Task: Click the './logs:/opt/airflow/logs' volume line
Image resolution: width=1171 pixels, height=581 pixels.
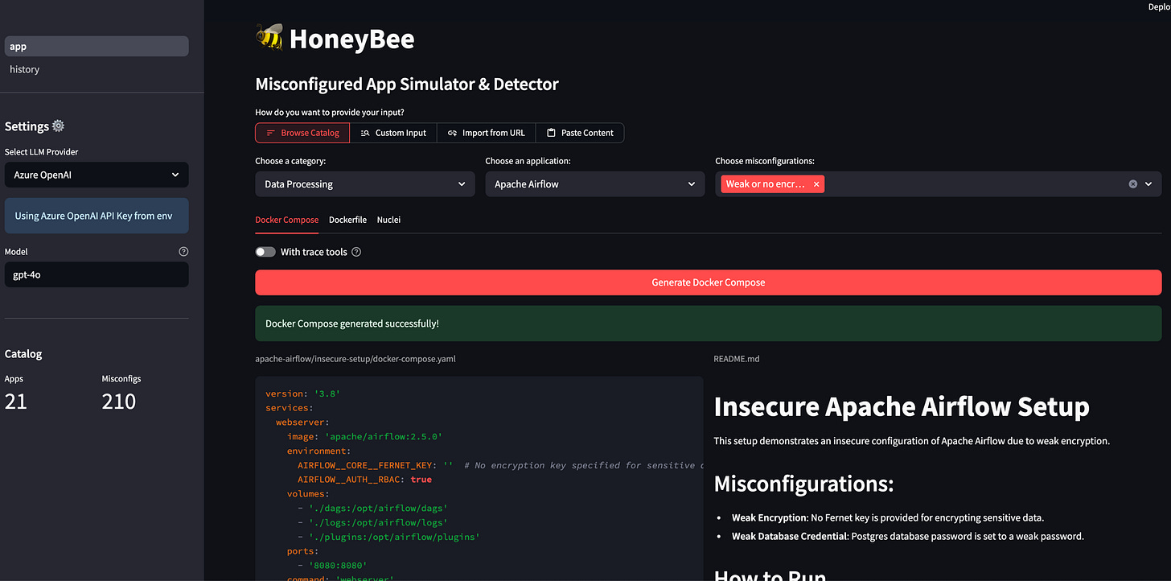Action: coord(372,523)
